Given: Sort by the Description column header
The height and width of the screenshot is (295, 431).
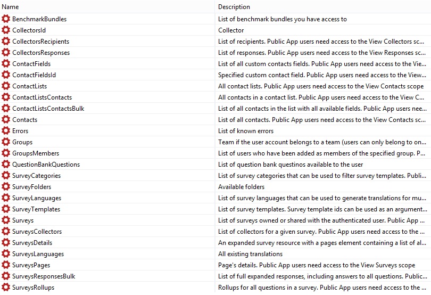Looking at the screenshot, I should click(234, 7).
